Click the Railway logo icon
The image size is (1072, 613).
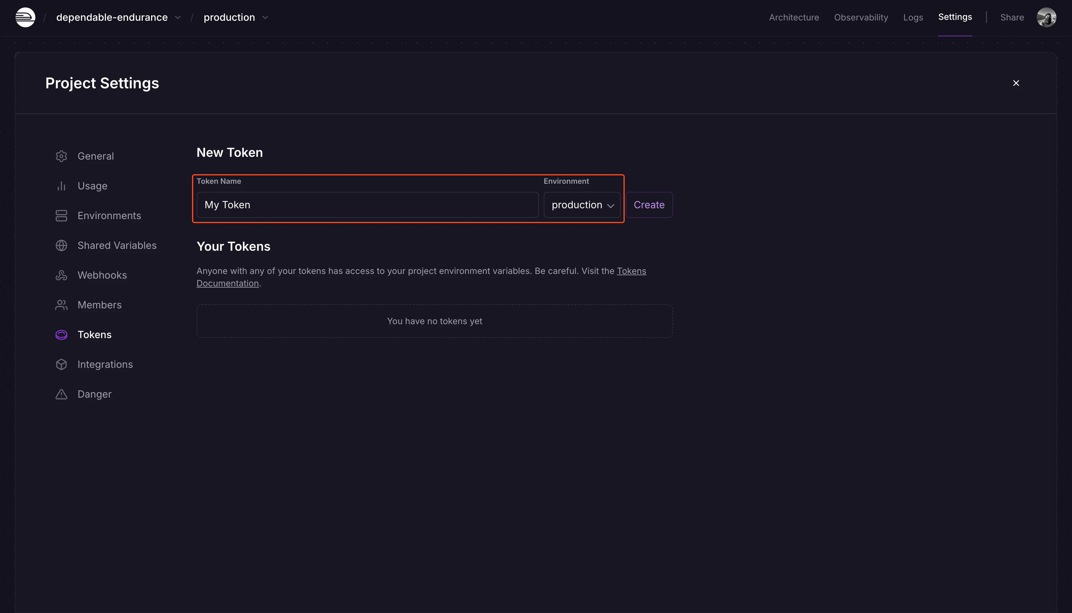[25, 17]
